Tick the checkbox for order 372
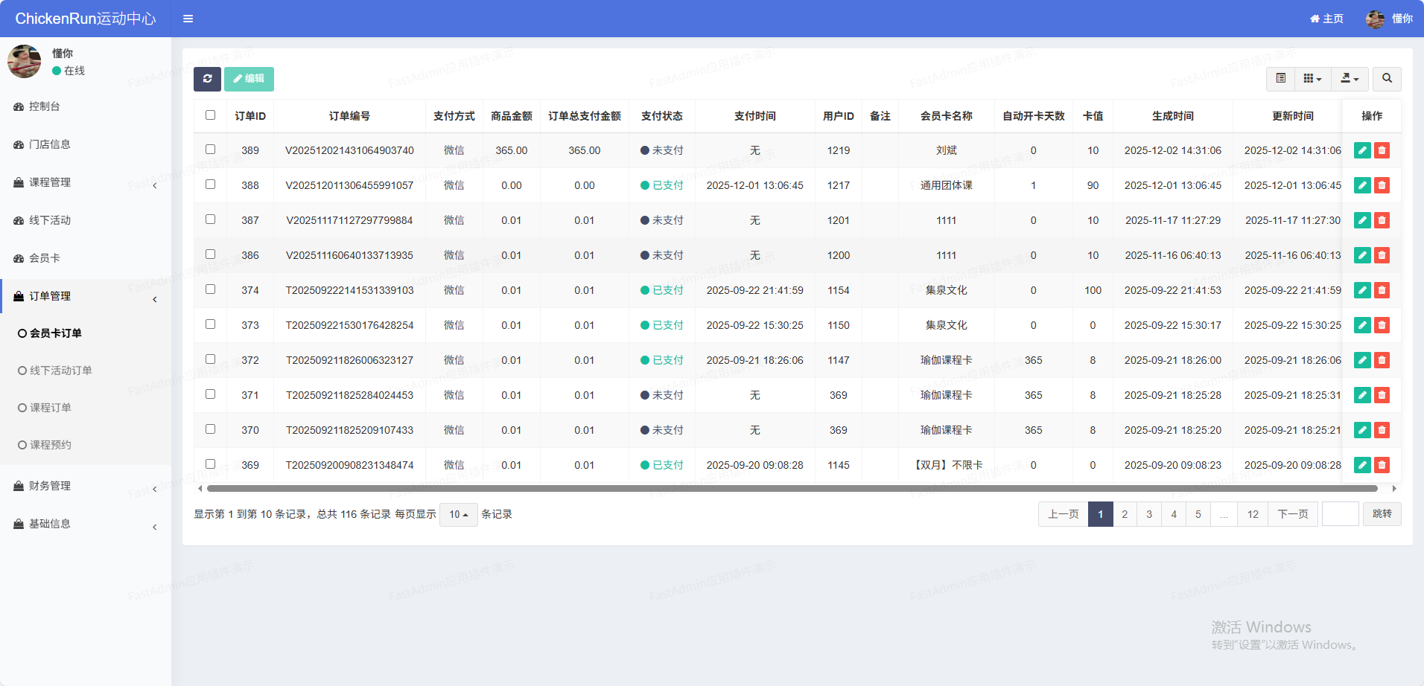 [211, 359]
